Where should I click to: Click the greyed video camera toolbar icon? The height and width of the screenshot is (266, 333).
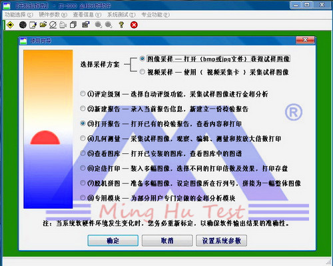[x=63, y=25]
